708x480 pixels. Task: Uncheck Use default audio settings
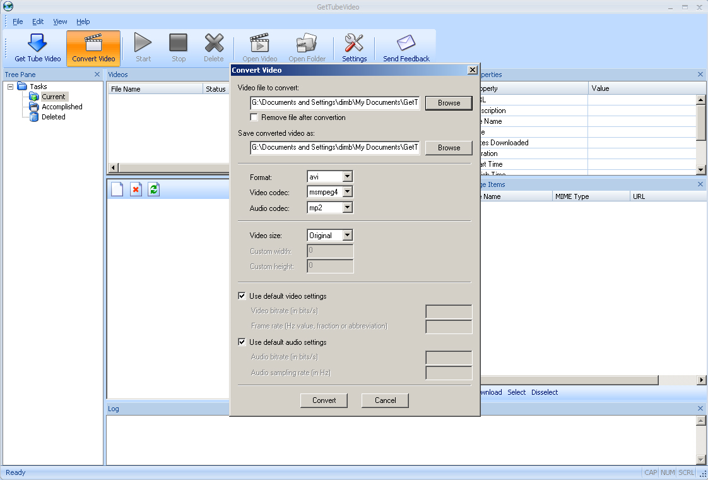pyautogui.click(x=242, y=342)
